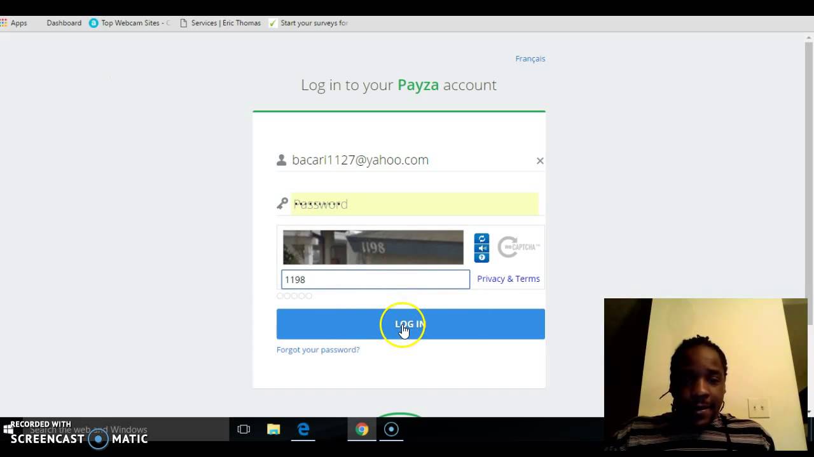Screen dimensions: 814x457
Task: Open the Services | Eric Thomas bookmark
Action: 220,23
